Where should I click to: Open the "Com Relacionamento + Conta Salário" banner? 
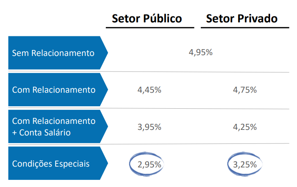pyautogui.click(x=54, y=126)
